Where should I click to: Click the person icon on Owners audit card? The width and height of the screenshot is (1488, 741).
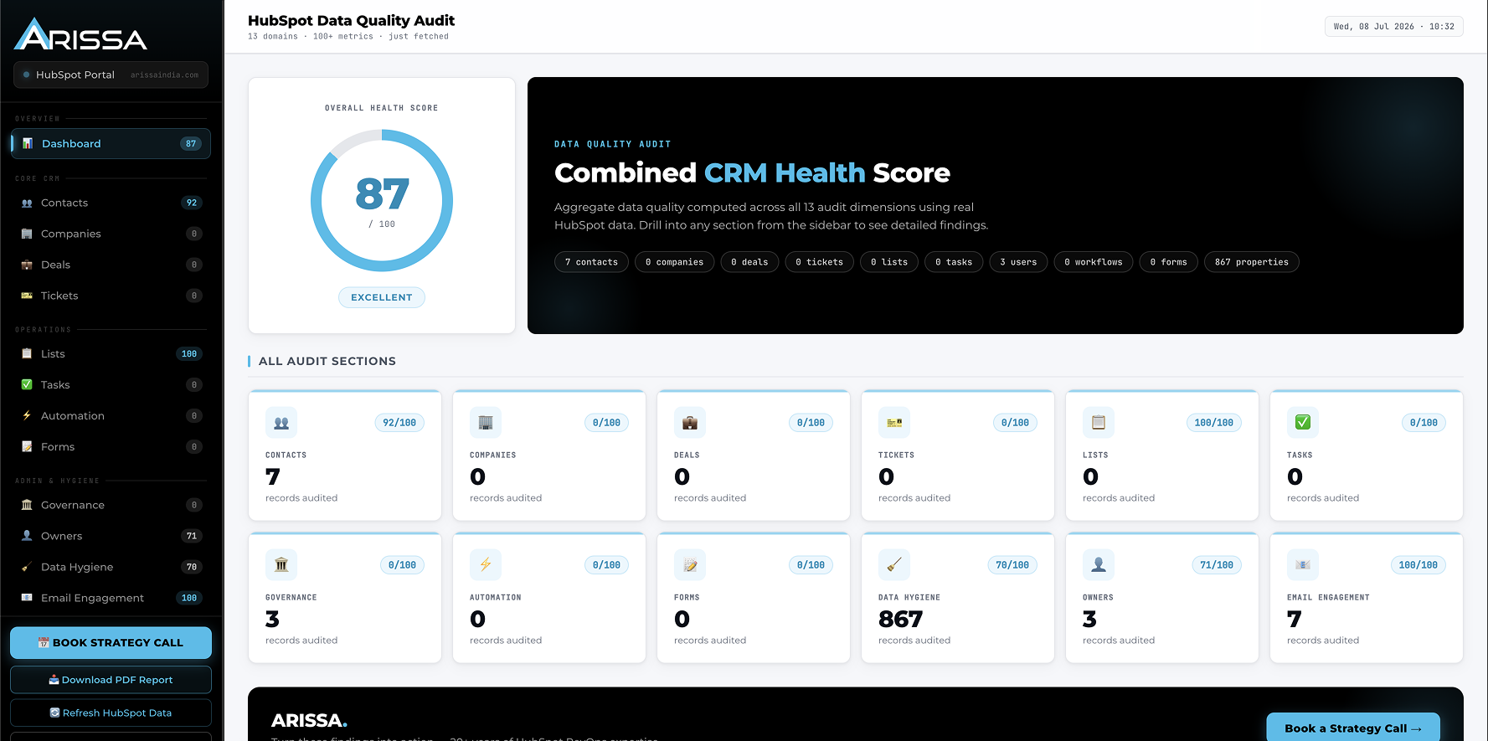coord(1099,565)
